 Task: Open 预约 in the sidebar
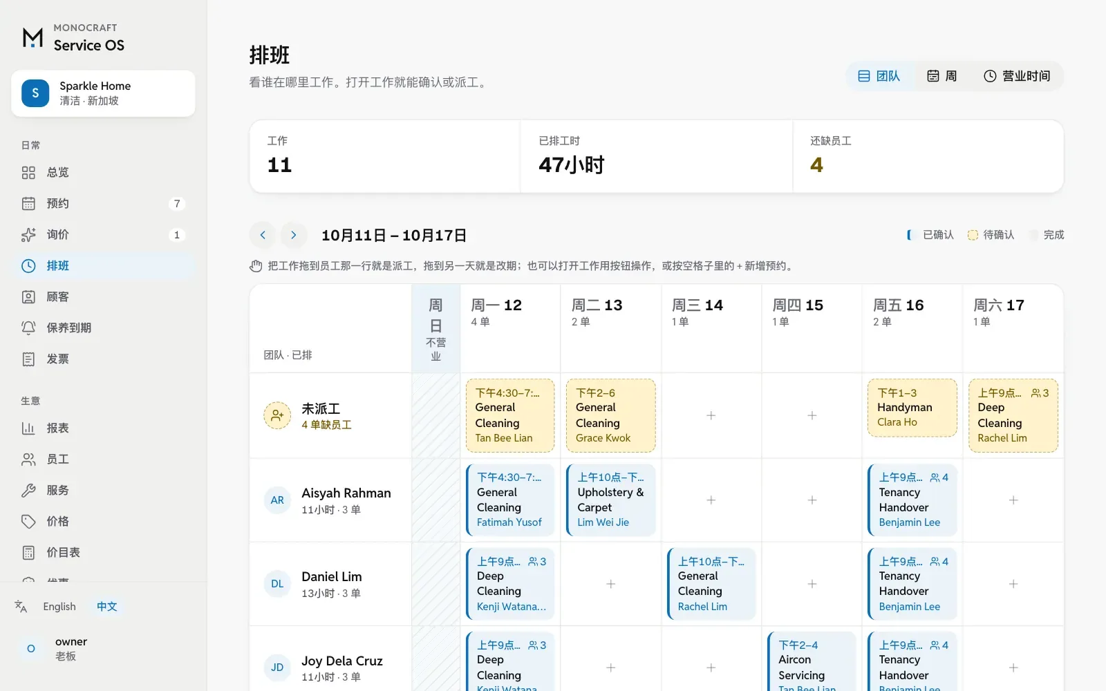103,204
